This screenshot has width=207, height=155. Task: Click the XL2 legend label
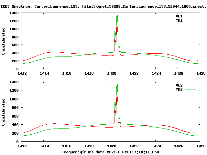pyautogui.click(x=179, y=85)
